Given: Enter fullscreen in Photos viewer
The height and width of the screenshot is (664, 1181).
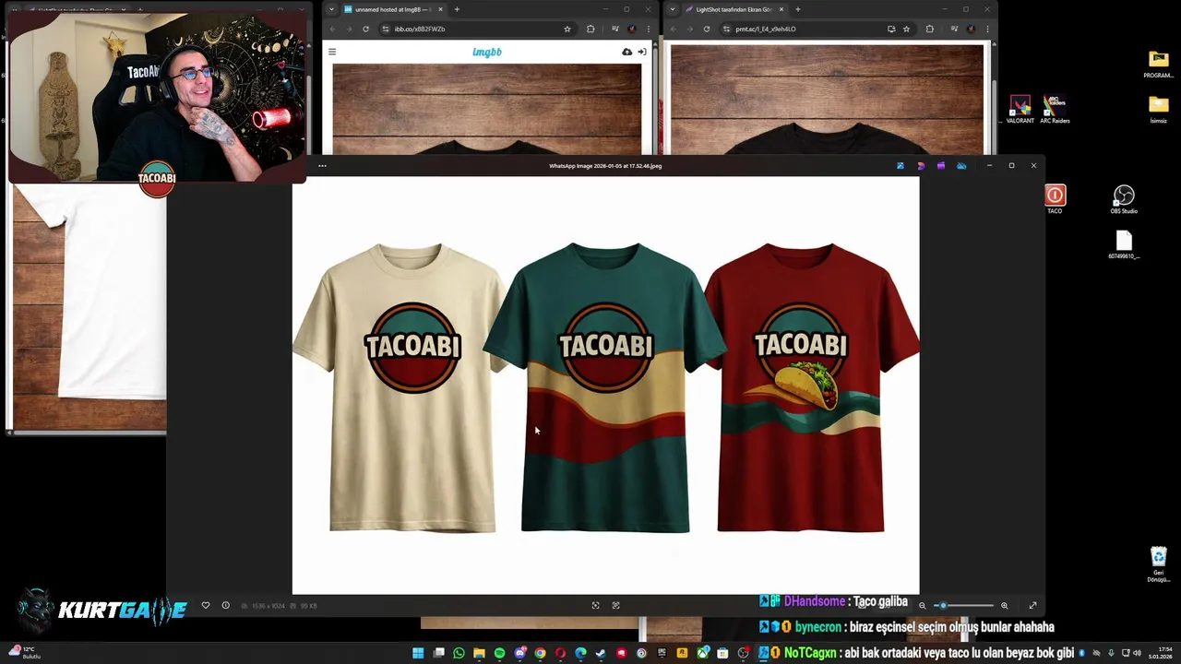Looking at the screenshot, I should tap(1032, 606).
